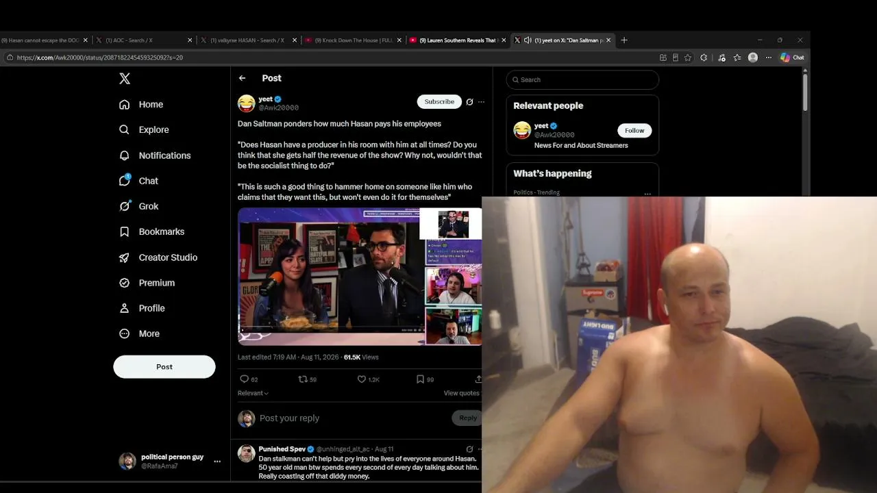Reply to the post via comment icon
Viewport: 877px width, 493px height.
(244, 379)
